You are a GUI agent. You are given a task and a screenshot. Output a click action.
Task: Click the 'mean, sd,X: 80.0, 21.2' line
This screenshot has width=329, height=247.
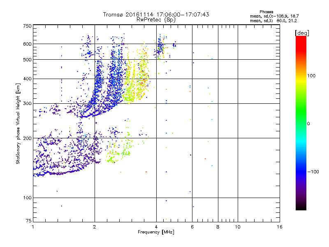(273, 21)
